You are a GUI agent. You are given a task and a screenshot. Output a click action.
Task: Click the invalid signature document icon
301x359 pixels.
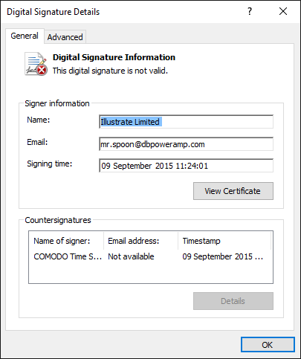(36, 64)
